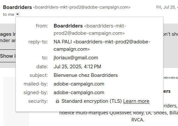Viewport: 178px width, 126px height.
Task: Click the bold Boardriders name in from field
Action: point(68,26)
